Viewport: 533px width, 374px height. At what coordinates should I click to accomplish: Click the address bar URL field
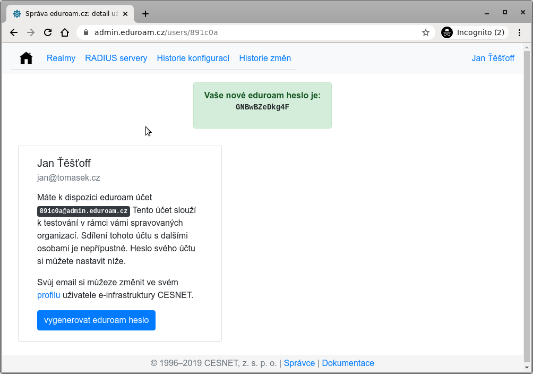[252, 32]
